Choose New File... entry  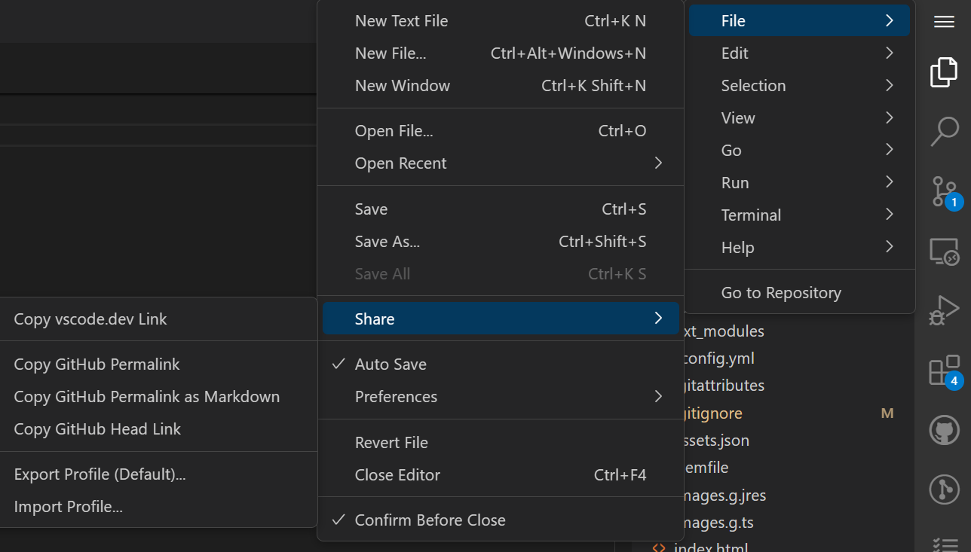pyautogui.click(x=501, y=53)
